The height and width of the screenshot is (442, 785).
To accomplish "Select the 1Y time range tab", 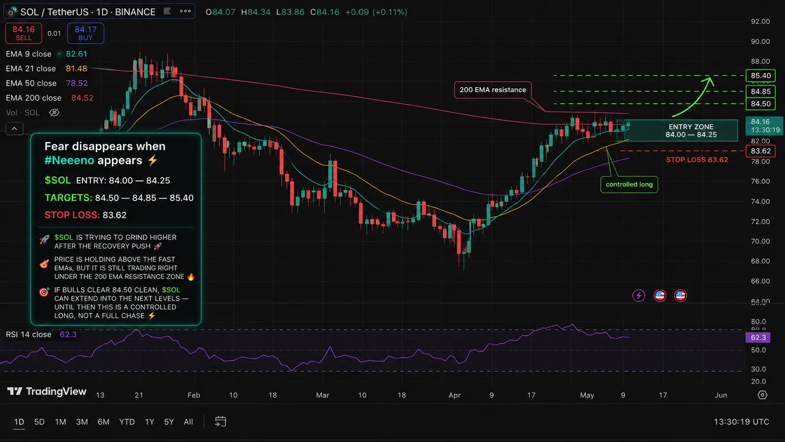I will [x=150, y=422].
